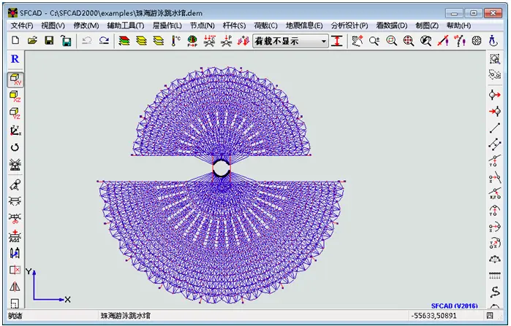Open the 制图(Z) menu
The height and width of the screenshot is (326, 511).
[x=427, y=26]
